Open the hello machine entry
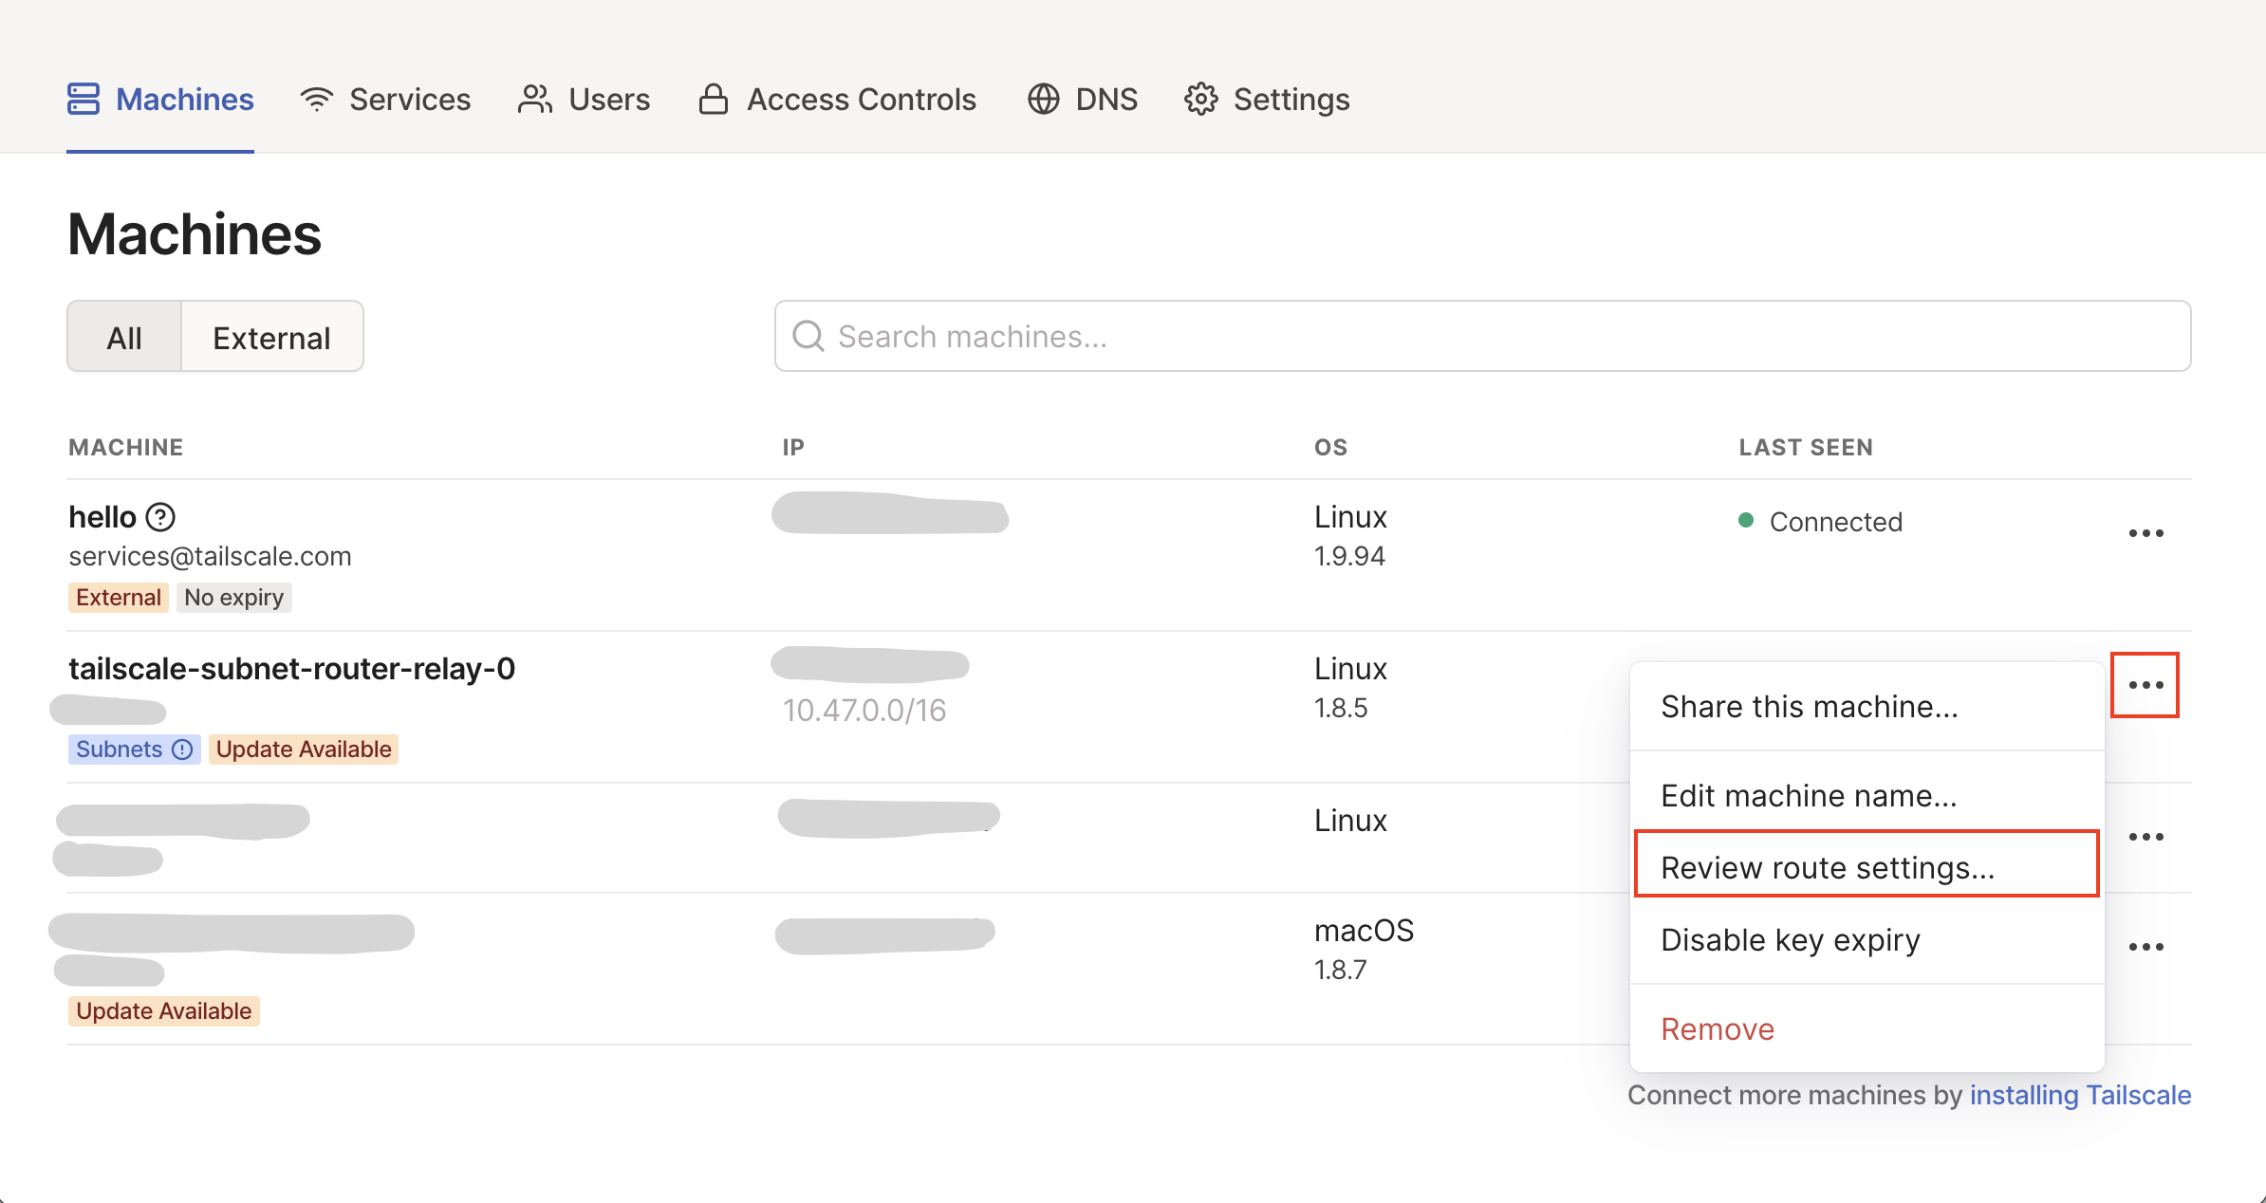This screenshot has width=2266, height=1203. [102, 517]
